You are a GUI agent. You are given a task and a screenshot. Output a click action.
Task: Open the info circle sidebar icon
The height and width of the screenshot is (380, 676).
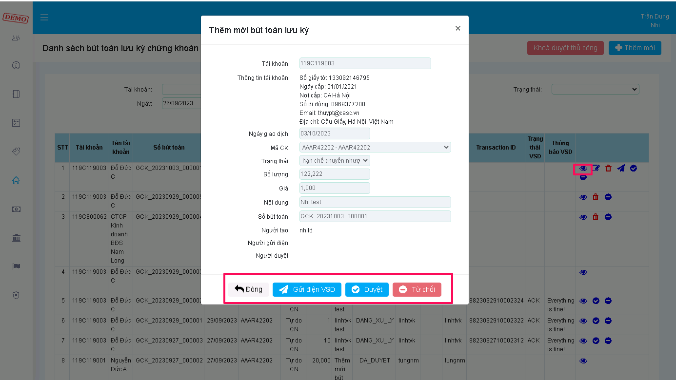(16, 65)
